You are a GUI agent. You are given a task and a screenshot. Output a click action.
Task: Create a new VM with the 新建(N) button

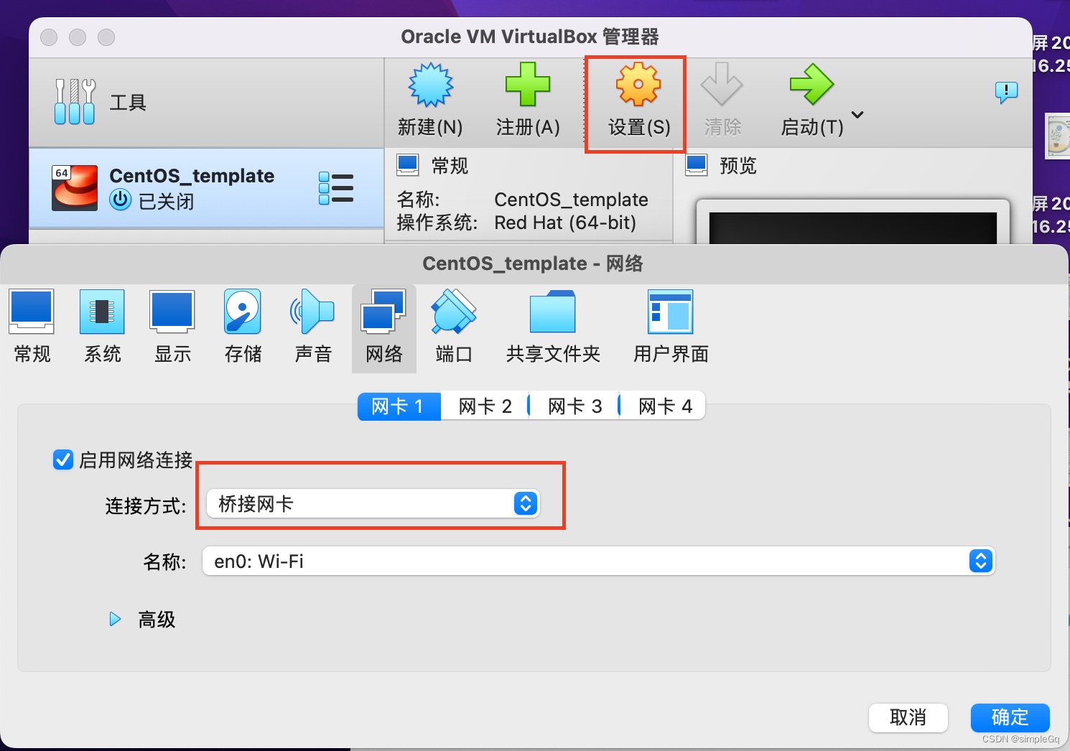(x=430, y=101)
